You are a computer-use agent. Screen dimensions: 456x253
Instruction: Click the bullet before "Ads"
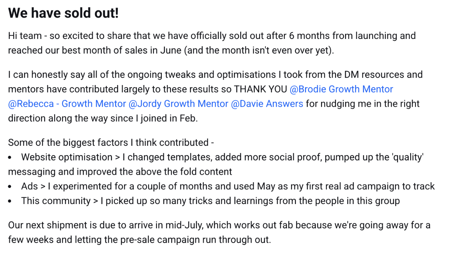[x=10, y=187]
